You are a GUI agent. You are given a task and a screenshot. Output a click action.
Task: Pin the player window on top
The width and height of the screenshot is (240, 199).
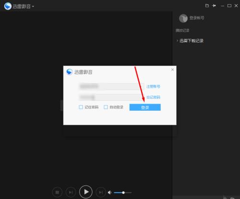pos(214,6)
